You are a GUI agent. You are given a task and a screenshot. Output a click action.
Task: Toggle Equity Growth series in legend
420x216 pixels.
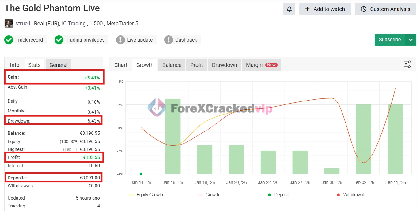point(146,195)
